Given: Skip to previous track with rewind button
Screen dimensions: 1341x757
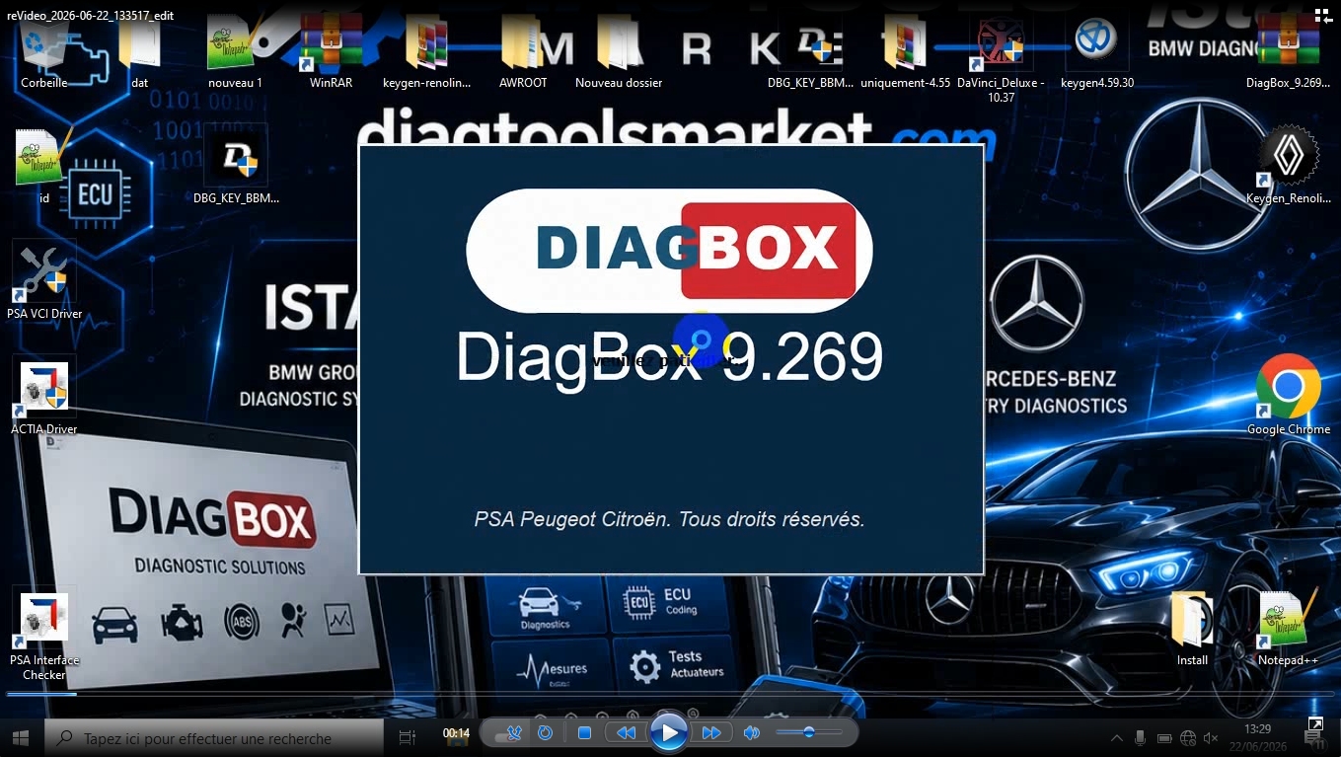Looking at the screenshot, I should (x=626, y=733).
